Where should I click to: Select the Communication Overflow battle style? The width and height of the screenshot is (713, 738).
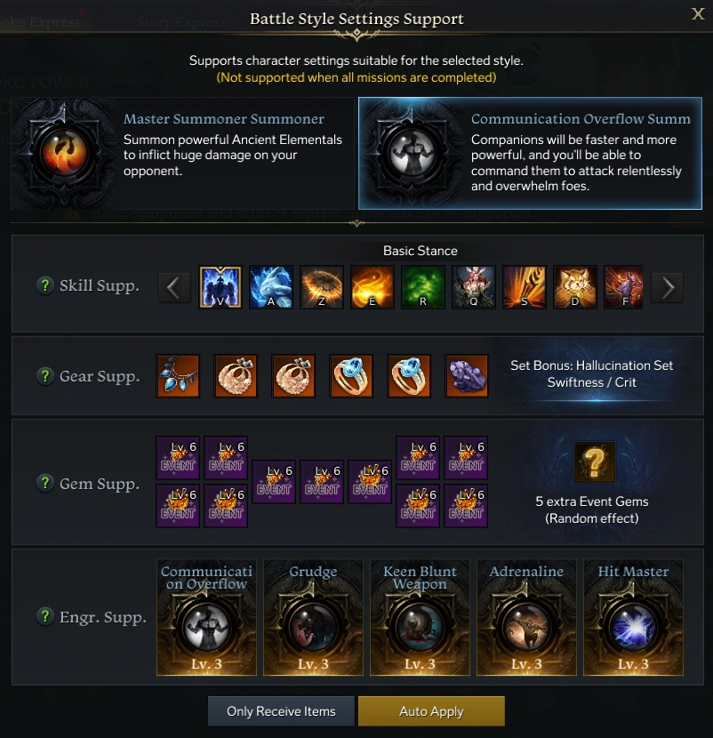point(530,153)
